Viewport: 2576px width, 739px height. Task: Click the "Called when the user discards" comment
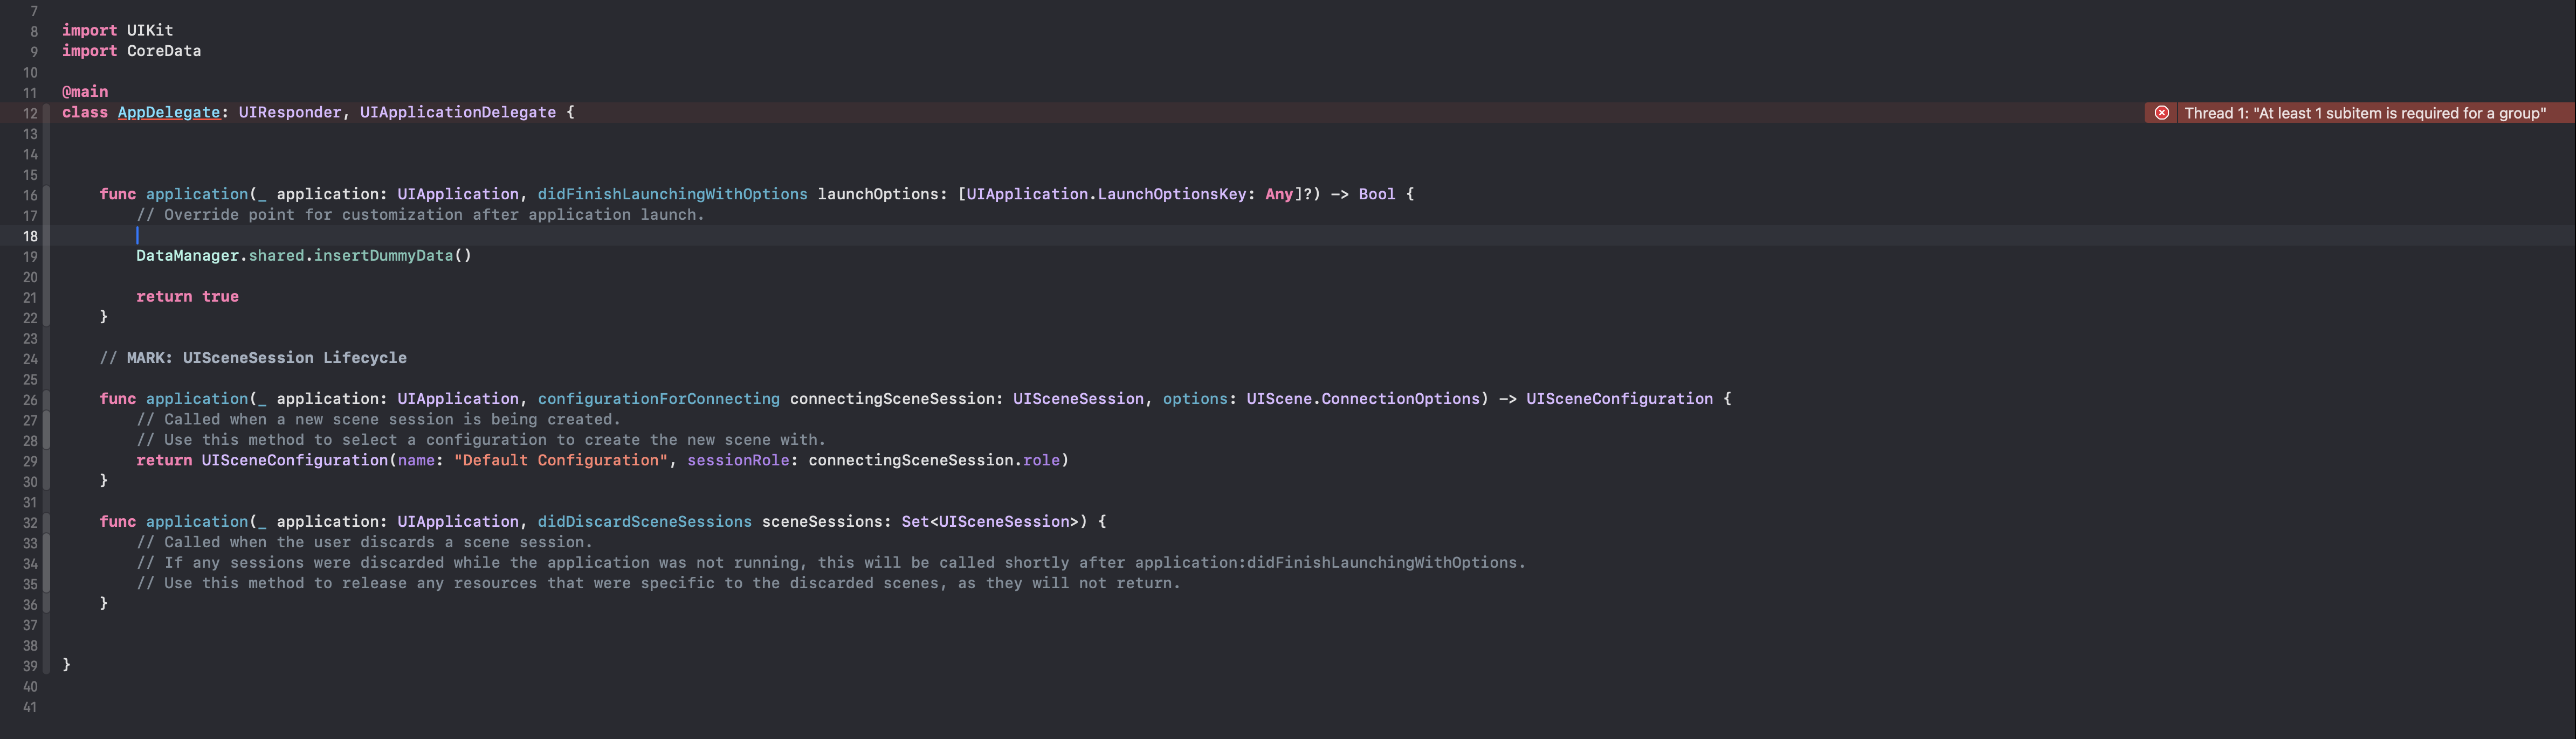point(364,542)
